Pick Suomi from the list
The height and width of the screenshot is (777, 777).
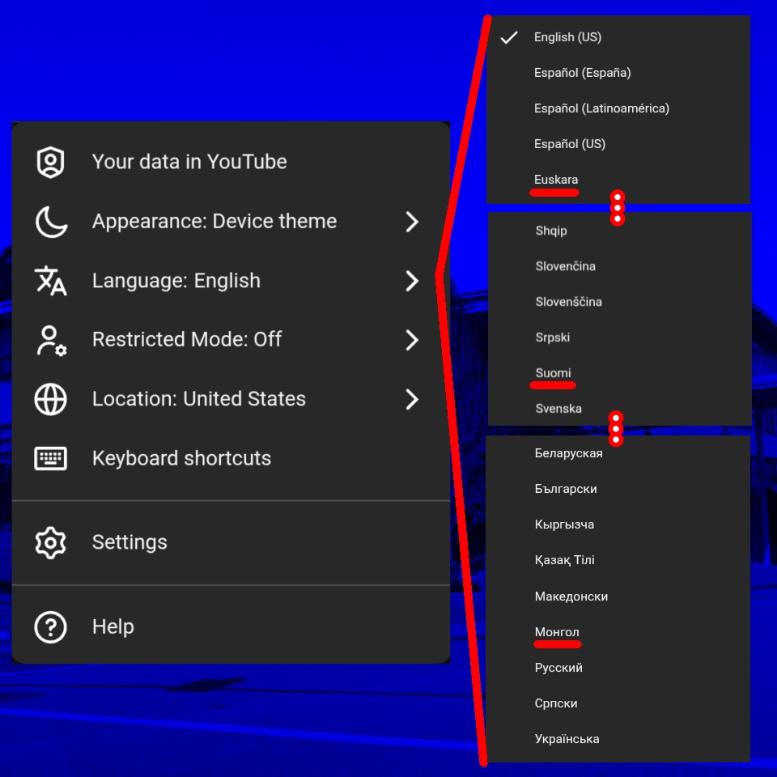[619, 374]
